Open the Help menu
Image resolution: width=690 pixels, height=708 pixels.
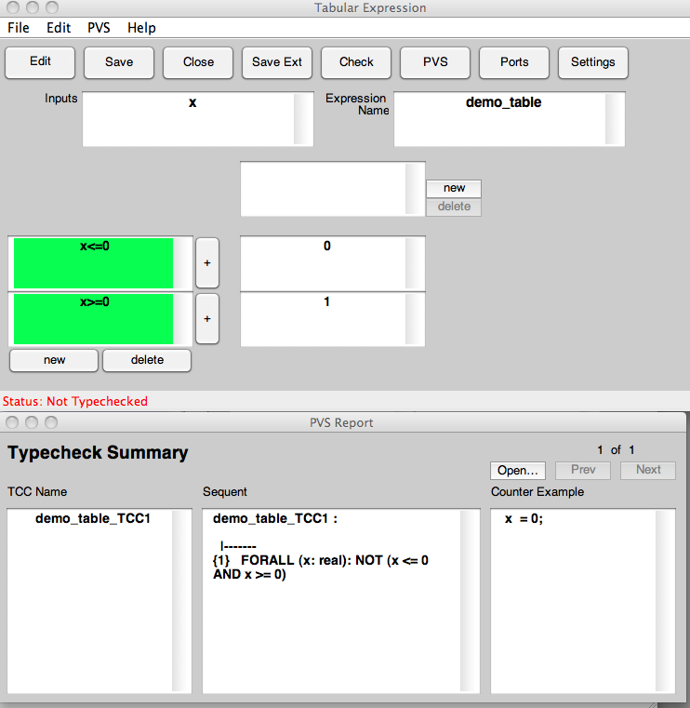tap(141, 28)
